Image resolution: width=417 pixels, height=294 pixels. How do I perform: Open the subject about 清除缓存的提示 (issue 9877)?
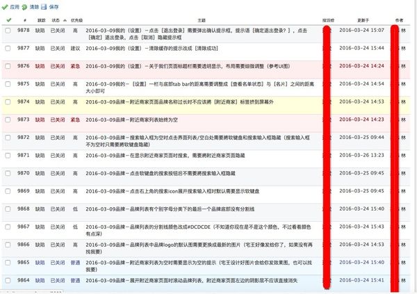(x=152, y=49)
